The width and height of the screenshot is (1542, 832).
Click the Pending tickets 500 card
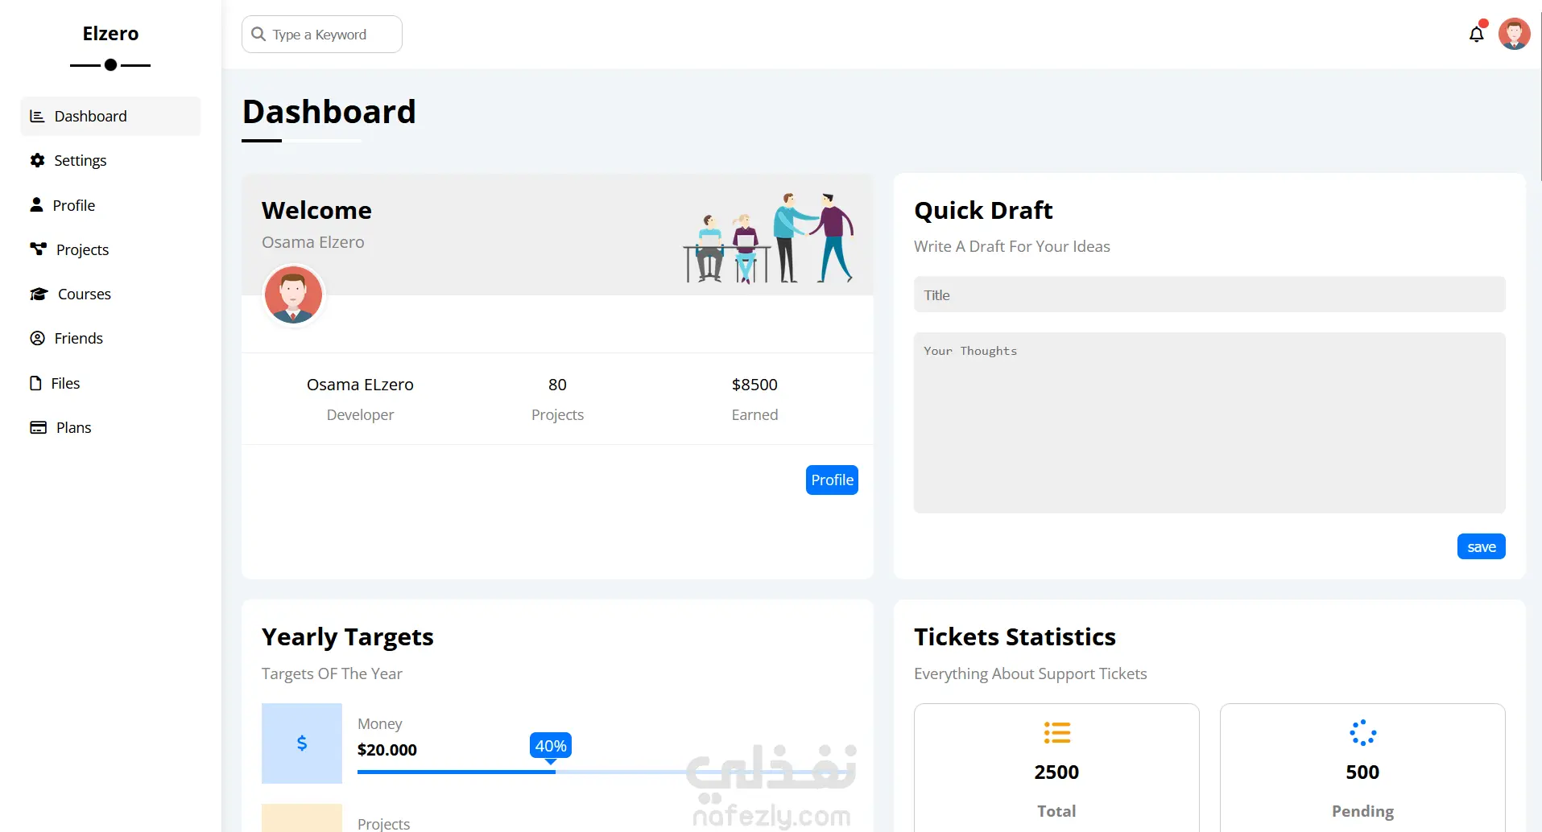[1362, 768]
